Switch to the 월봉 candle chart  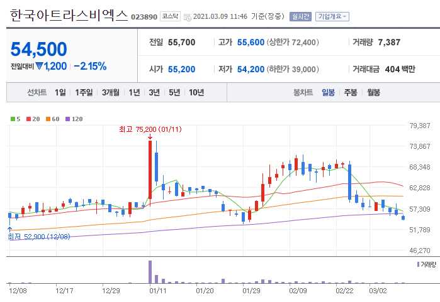tap(374, 92)
